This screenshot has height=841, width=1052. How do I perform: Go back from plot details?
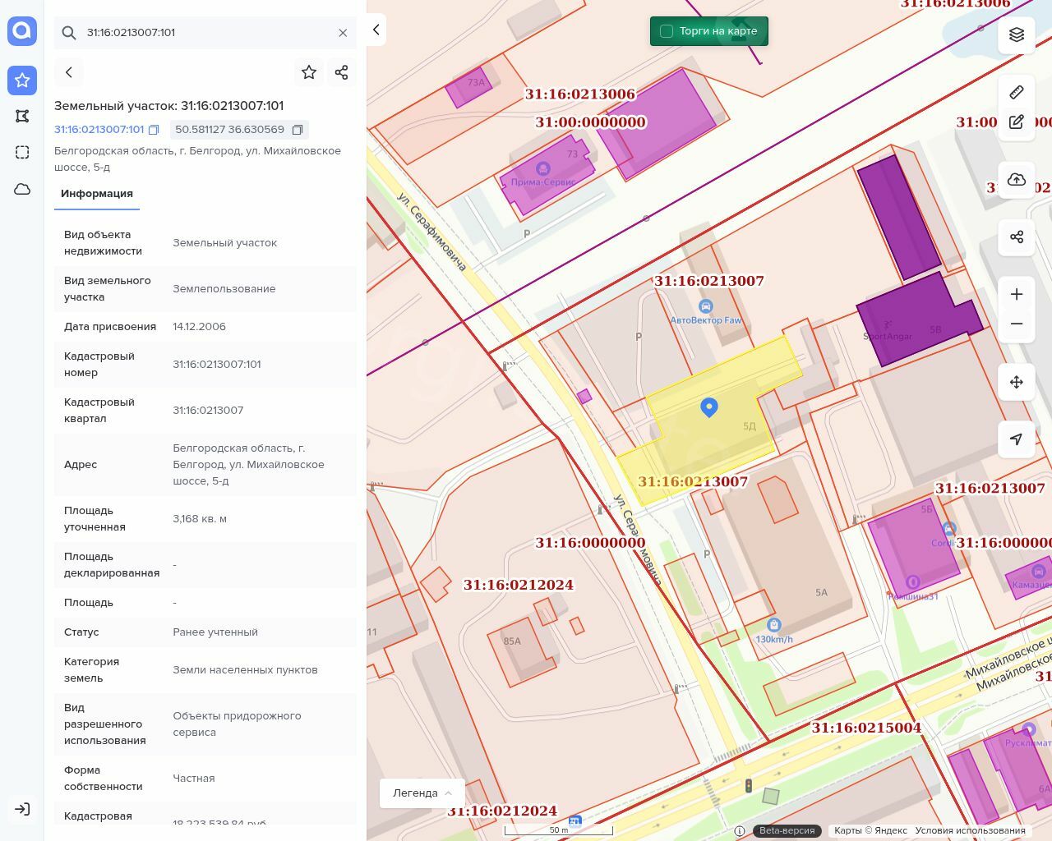pos(69,72)
